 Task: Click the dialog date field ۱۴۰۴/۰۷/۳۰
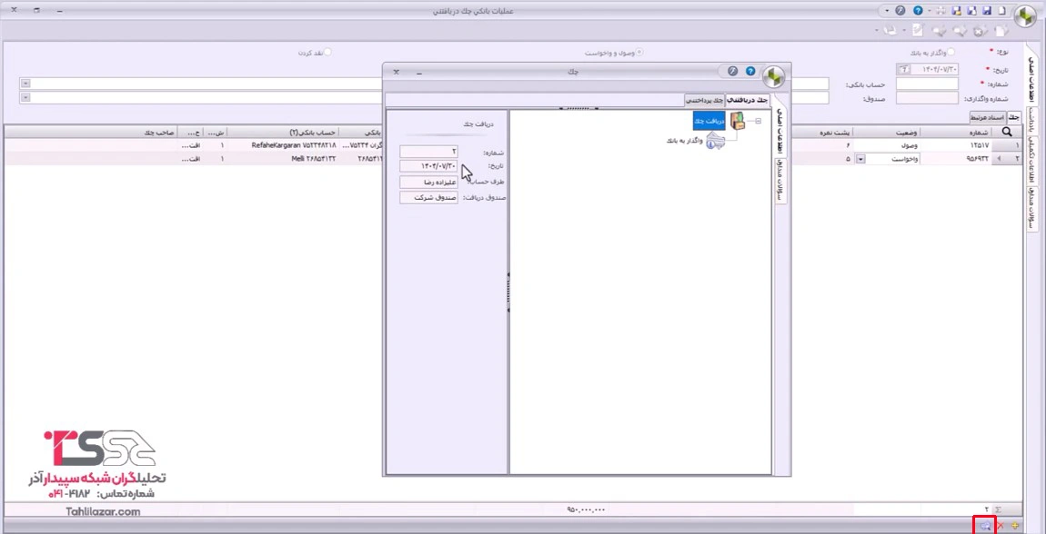point(428,166)
